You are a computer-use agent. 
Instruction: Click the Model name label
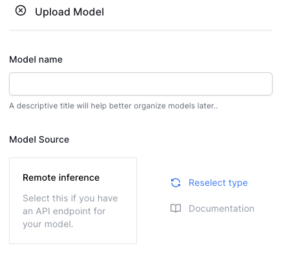(x=36, y=59)
